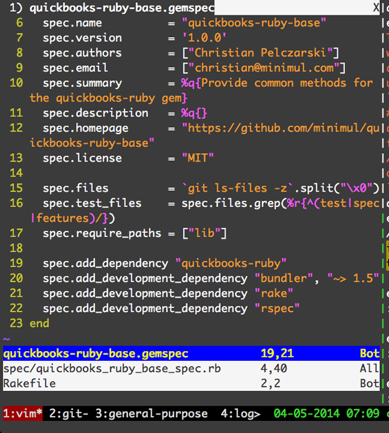The image size is (389, 433).
Task: Click the "bundler" dependency string
Action: coord(284,278)
